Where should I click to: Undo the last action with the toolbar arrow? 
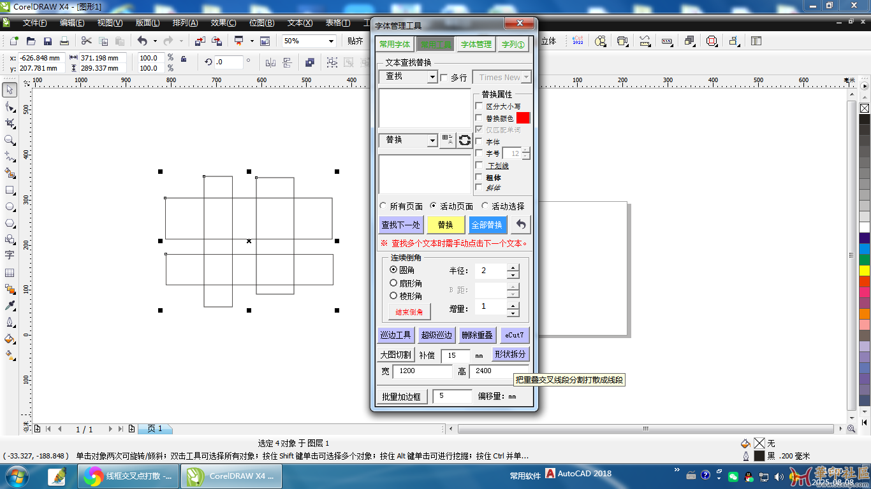[x=142, y=41]
